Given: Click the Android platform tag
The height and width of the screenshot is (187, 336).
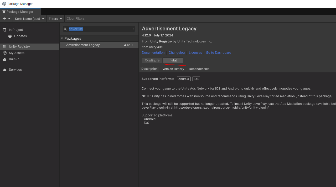Looking at the screenshot, I should 184,79.
